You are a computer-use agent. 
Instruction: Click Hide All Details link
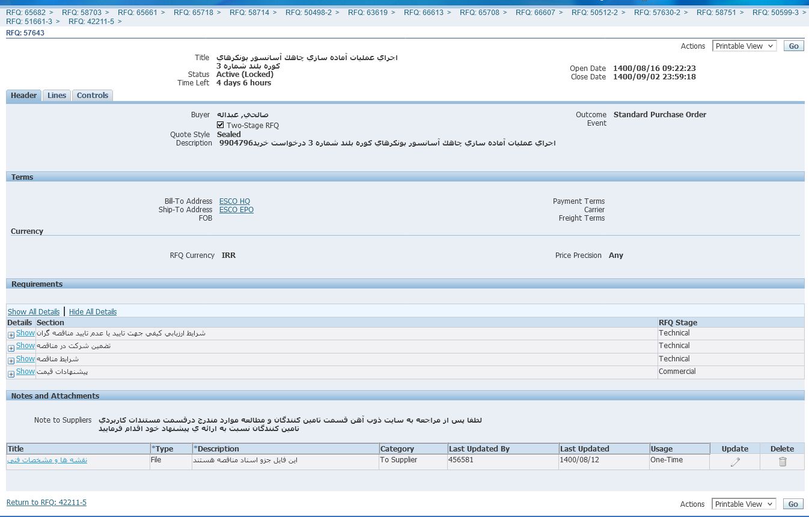[x=93, y=312]
